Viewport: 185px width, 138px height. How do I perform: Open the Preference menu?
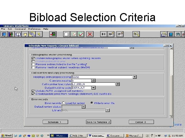pyautogui.click(x=34, y=29)
